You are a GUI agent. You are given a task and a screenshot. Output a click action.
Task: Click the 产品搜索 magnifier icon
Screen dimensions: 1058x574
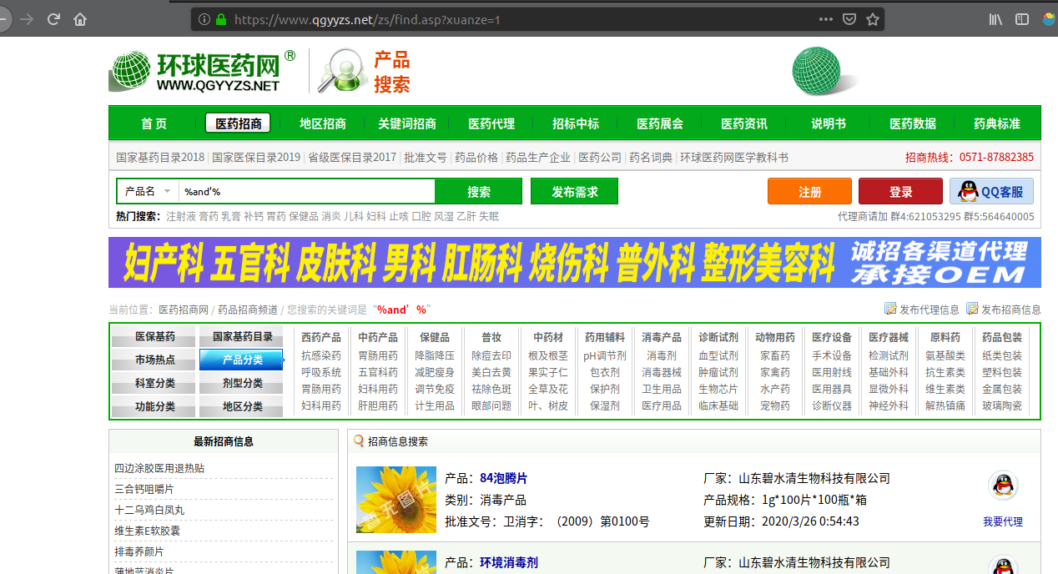342,71
